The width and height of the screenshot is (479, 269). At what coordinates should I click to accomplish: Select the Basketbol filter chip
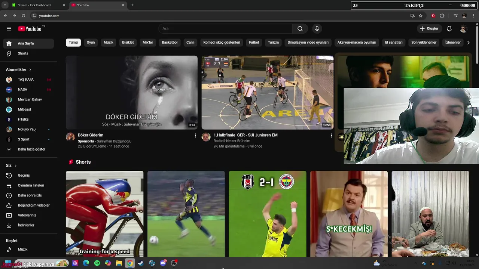coord(170,42)
